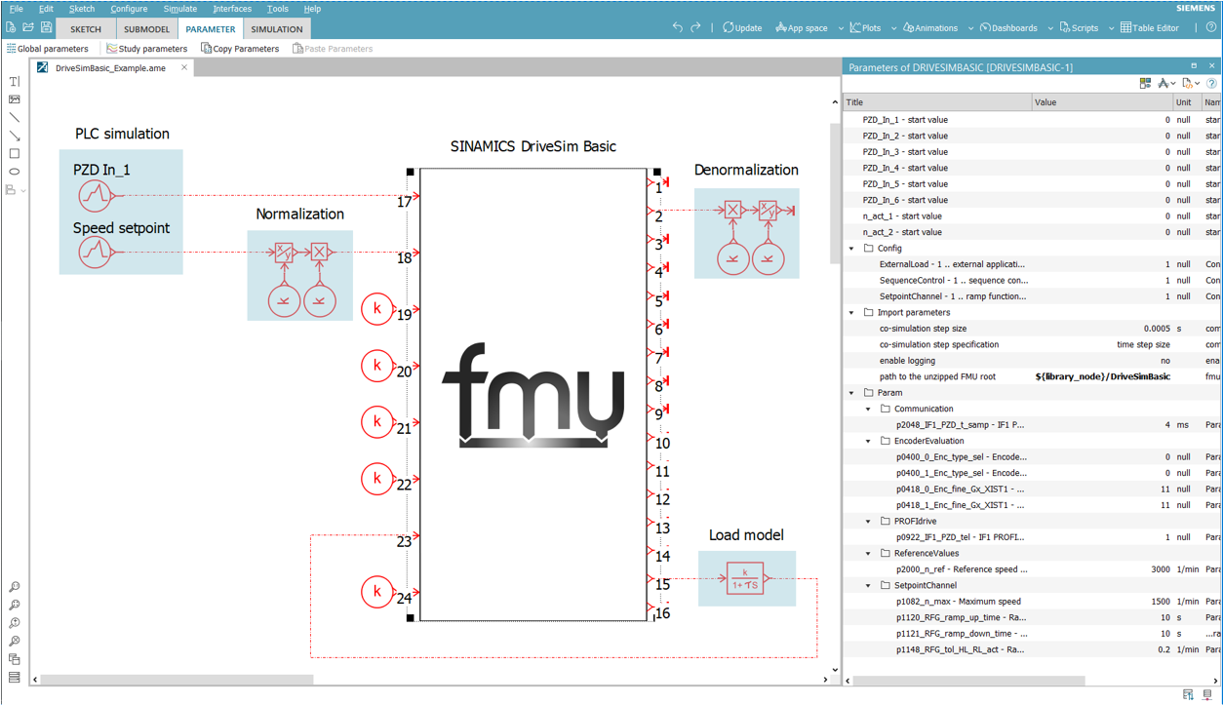Click the Update button
This screenshot has height=705, width=1223.
pos(742,28)
